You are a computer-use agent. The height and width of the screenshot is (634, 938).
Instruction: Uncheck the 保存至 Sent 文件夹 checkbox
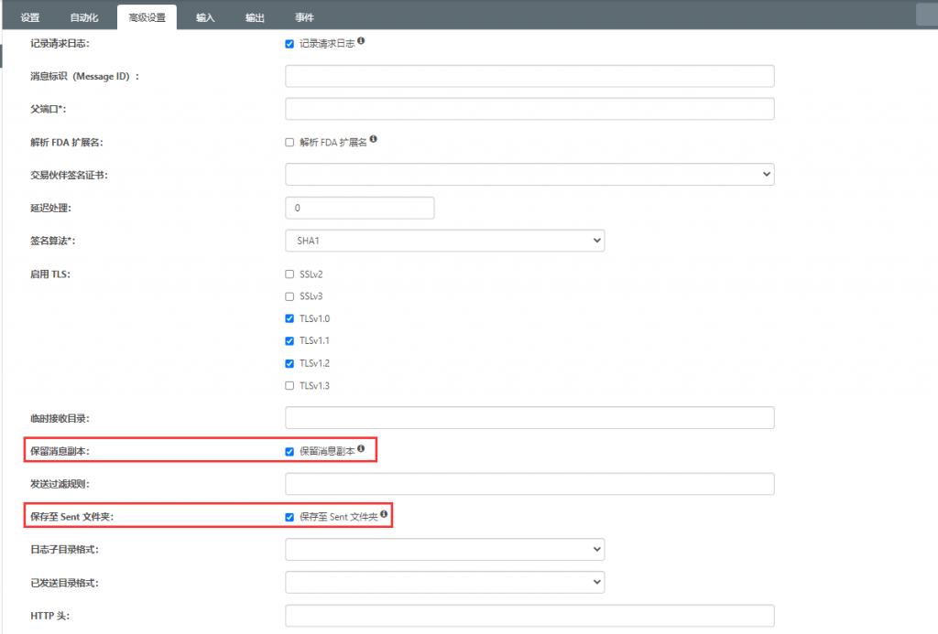[289, 517]
